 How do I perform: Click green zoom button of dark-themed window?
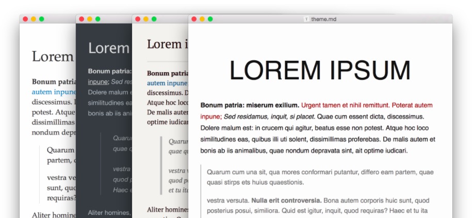pos(97,19)
